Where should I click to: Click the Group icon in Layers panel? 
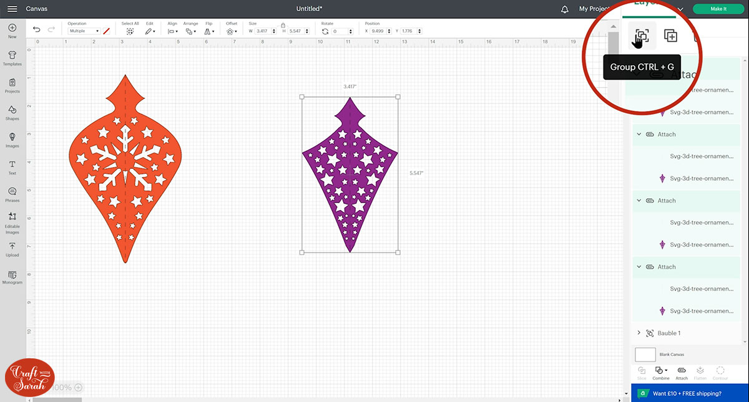(x=642, y=36)
